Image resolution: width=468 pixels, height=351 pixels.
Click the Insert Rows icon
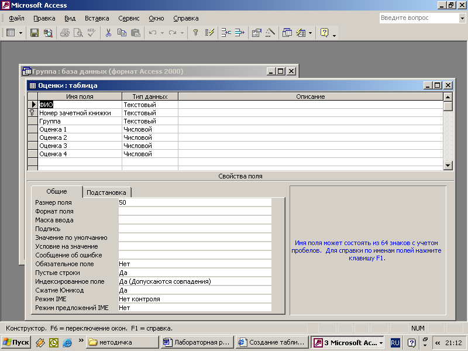coord(226,33)
